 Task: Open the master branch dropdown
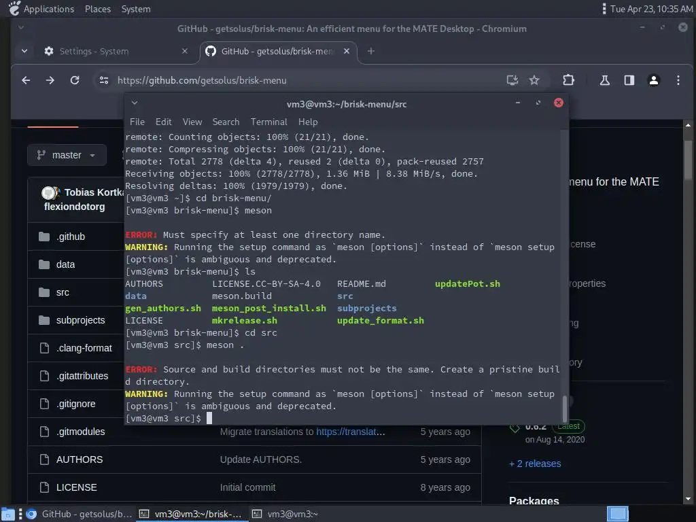click(x=67, y=155)
